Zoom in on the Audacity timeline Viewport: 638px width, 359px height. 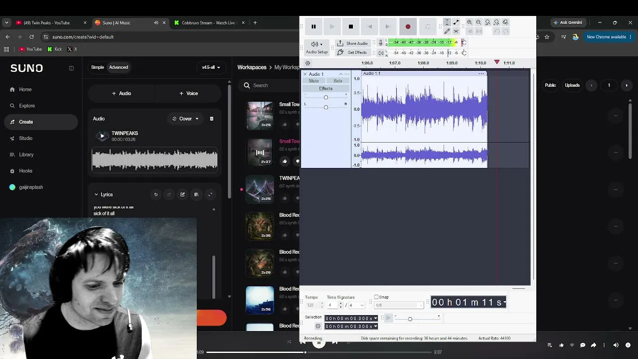click(x=470, y=22)
